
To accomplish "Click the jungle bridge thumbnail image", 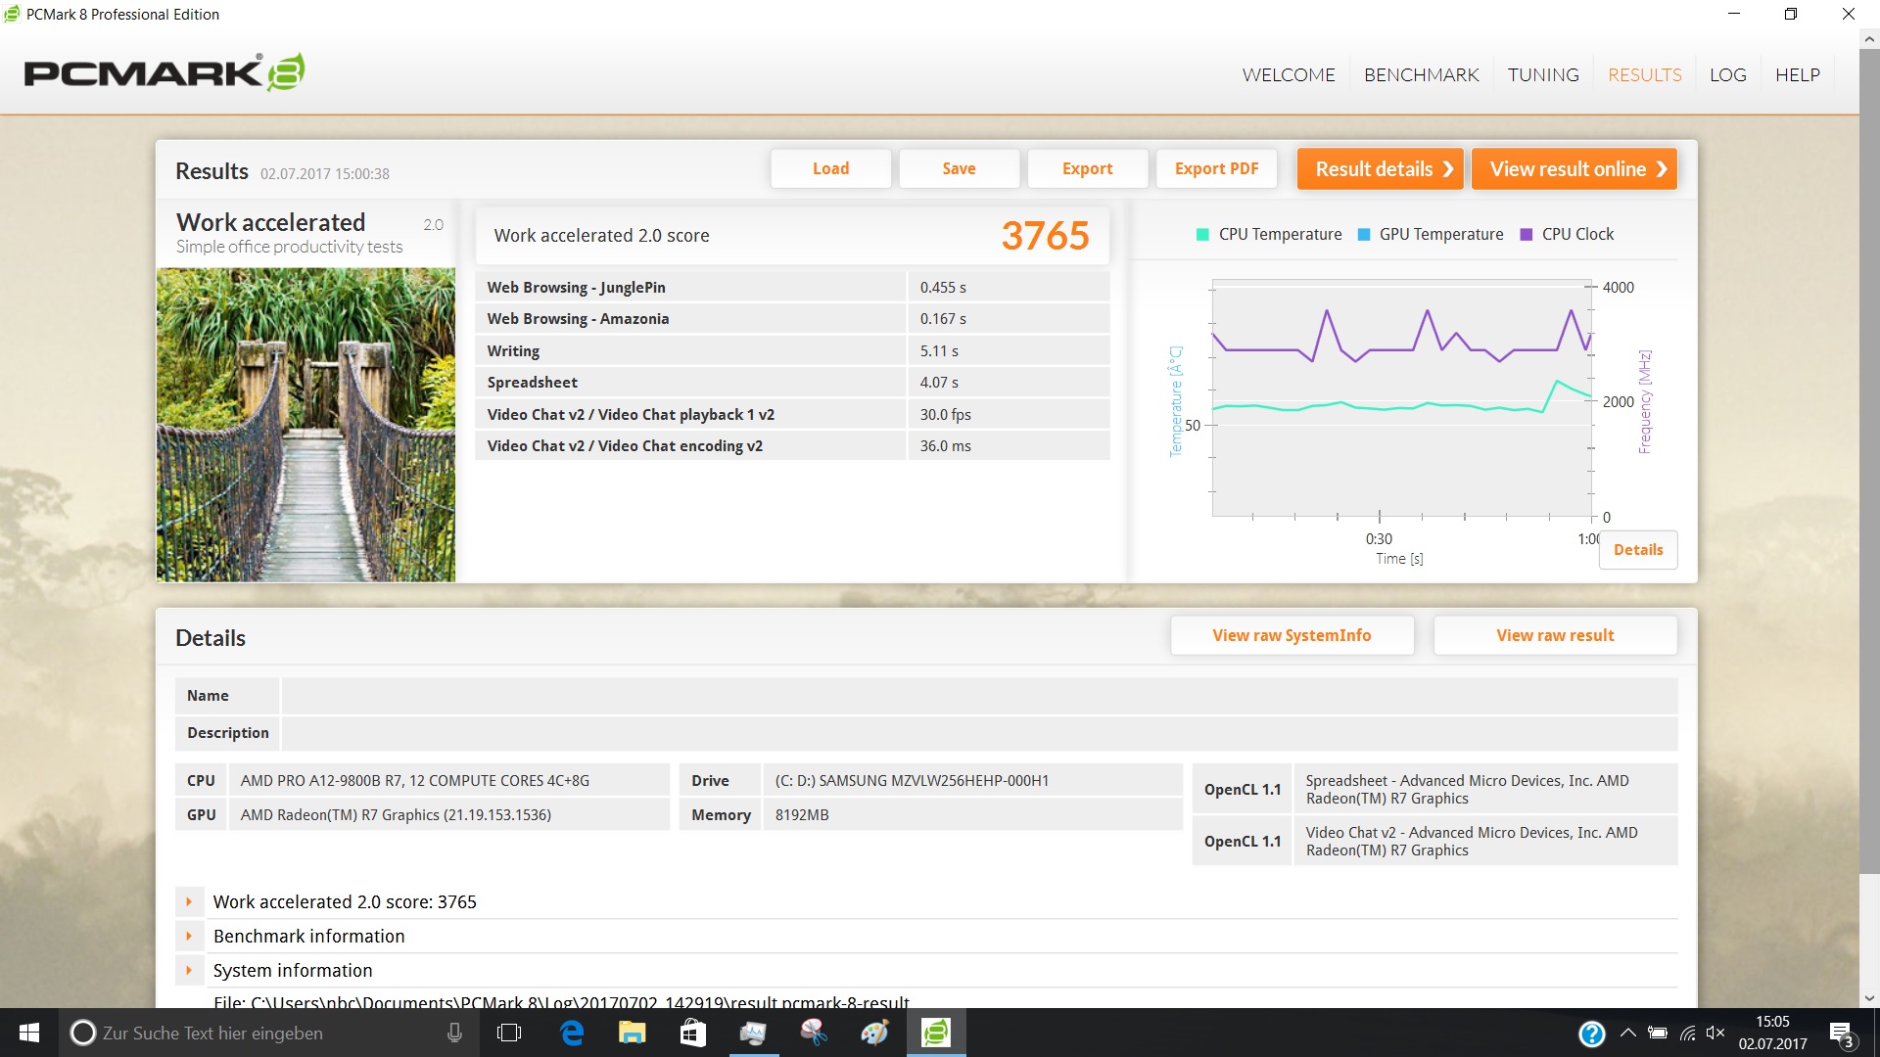I will [305, 426].
